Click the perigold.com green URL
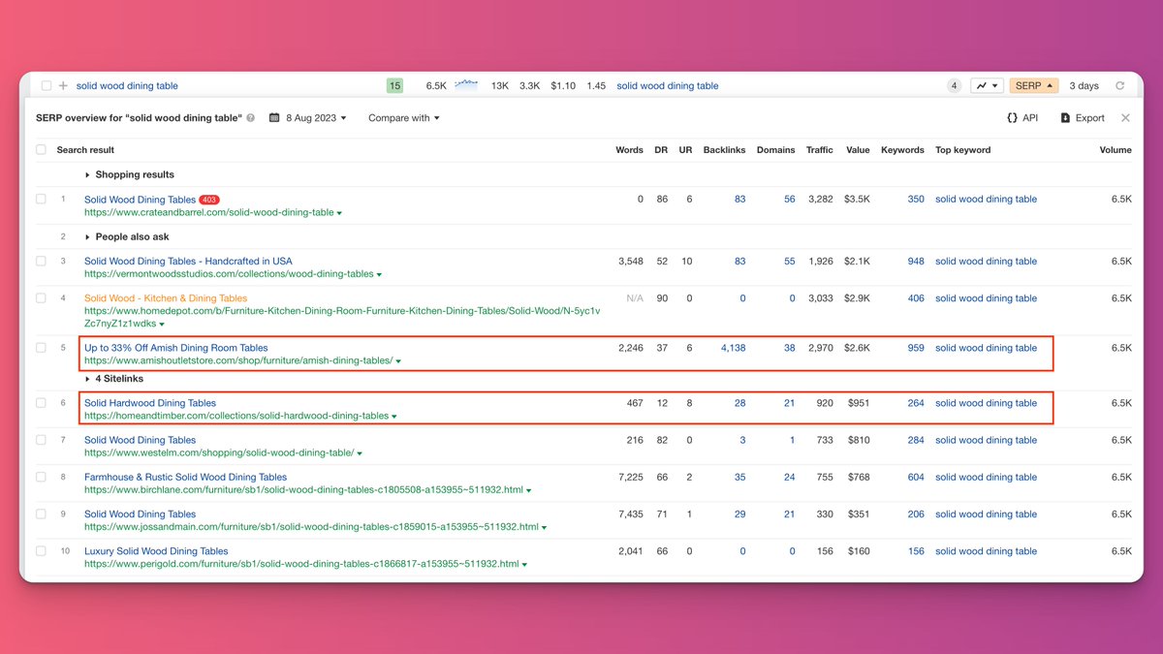This screenshot has width=1163, height=654. click(301, 564)
